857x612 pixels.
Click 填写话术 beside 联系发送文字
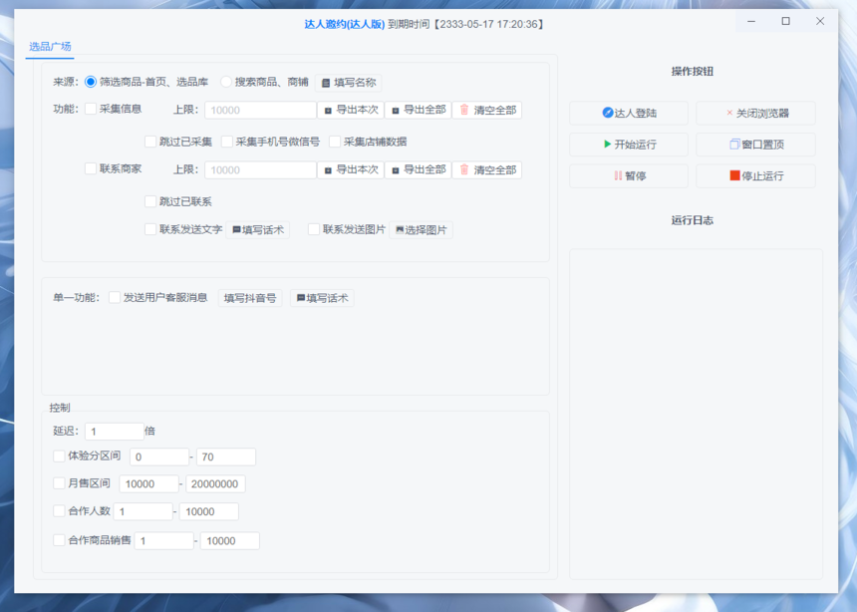pyautogui.click(x=257, y=229)
